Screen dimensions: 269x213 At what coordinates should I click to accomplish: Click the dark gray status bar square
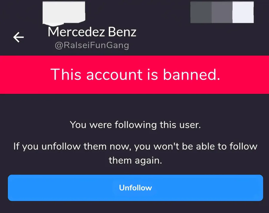pos(201,12)
